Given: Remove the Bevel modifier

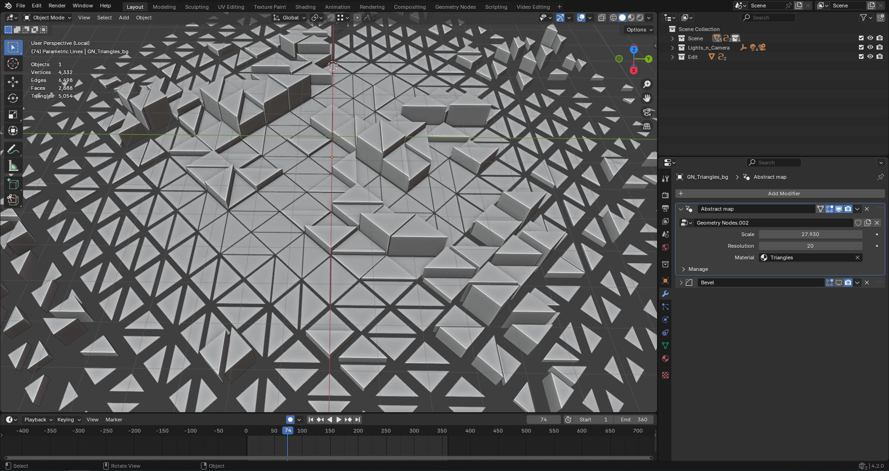Looking at the screenshot, I should point(867,283).
